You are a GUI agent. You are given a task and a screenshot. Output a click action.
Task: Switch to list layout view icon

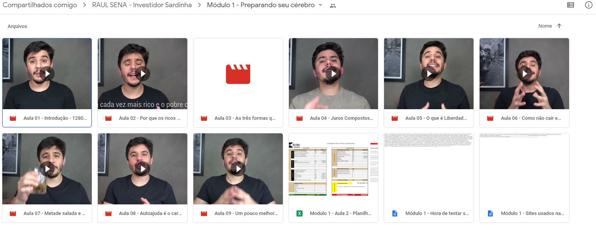tap(570, 5)
